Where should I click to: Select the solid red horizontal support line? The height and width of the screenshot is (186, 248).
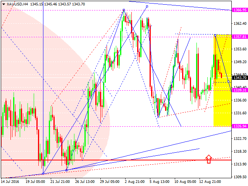tap(116, 160)
